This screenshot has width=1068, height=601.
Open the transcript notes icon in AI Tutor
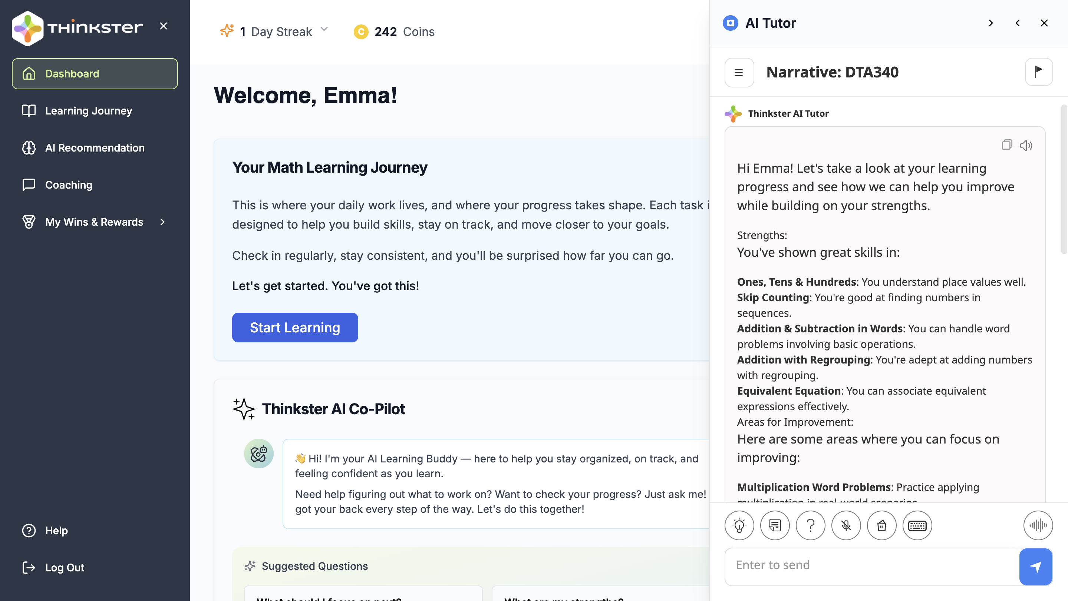(x=775, y=525)
